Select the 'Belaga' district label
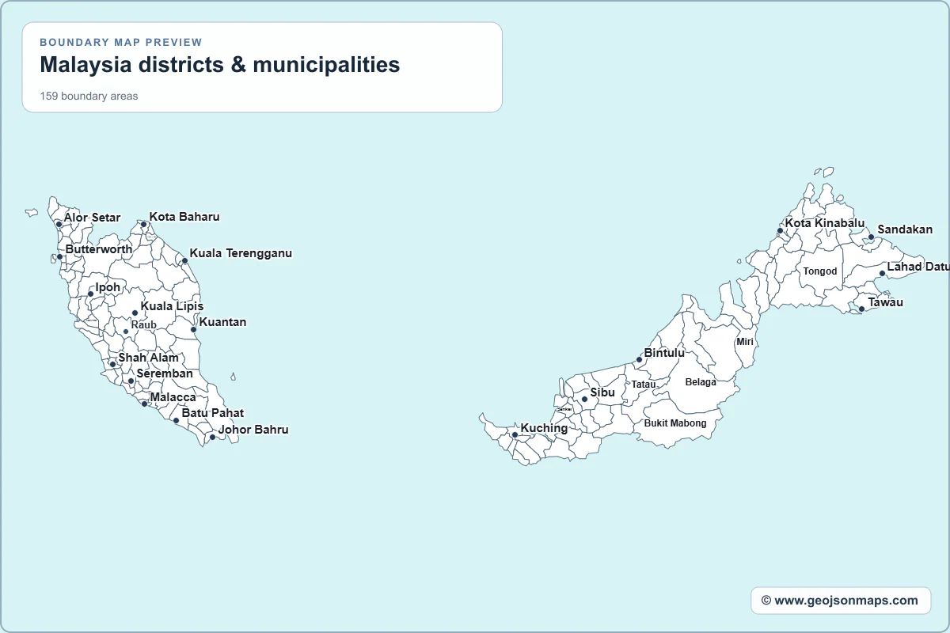This screenshot has width=950, height=633. 701,382
